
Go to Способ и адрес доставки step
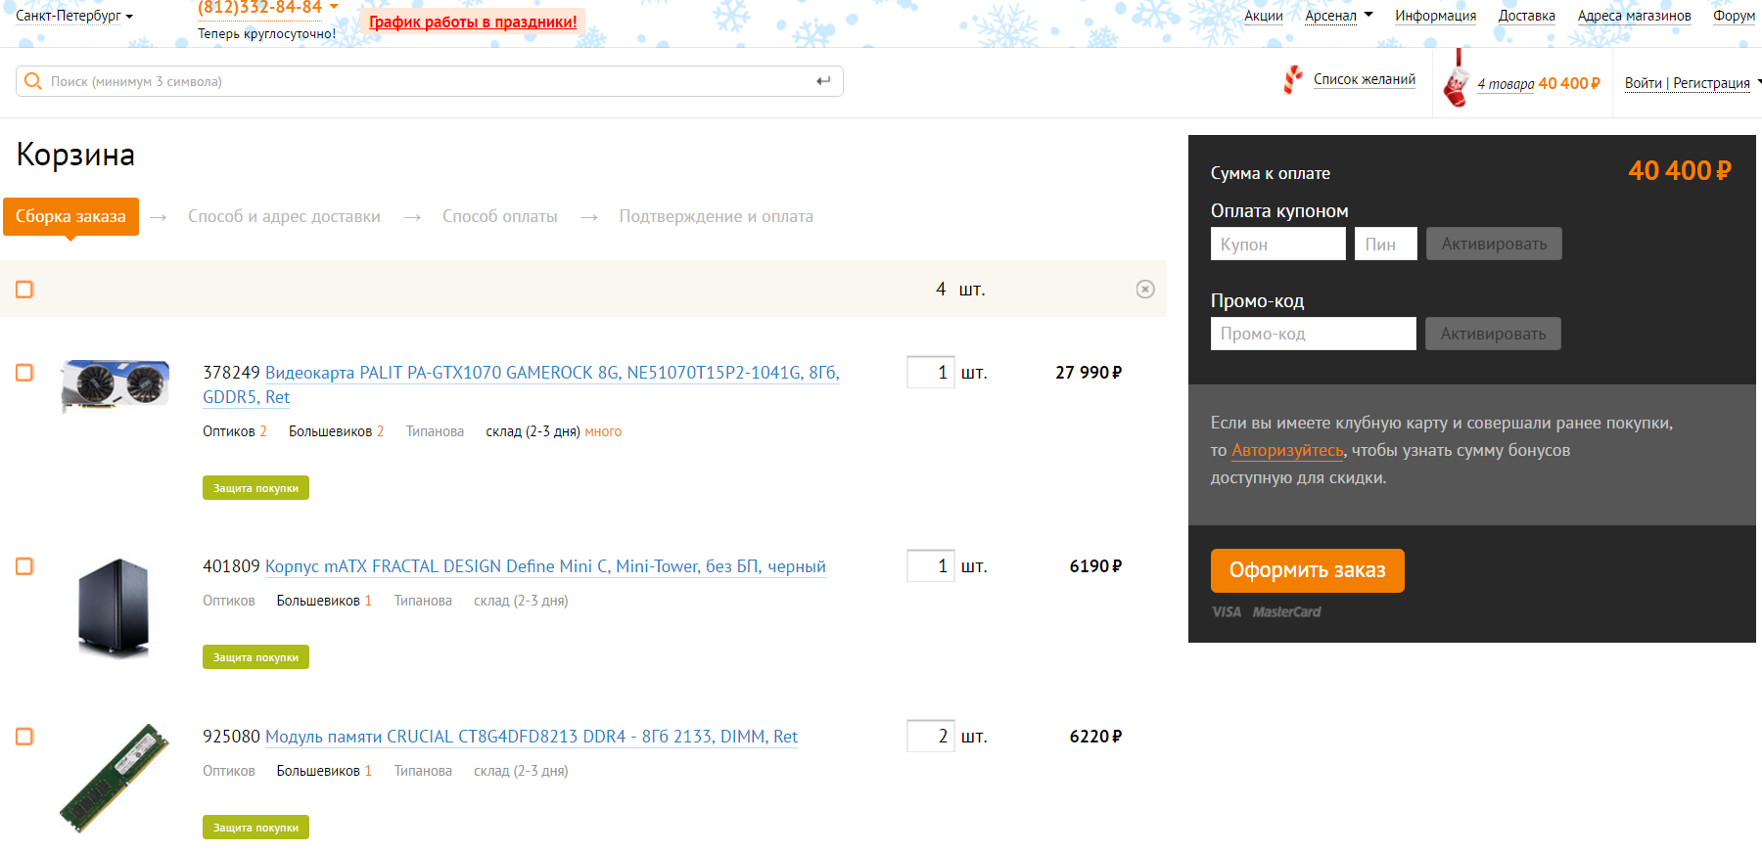pyautogui.click(x=284, y=216)
